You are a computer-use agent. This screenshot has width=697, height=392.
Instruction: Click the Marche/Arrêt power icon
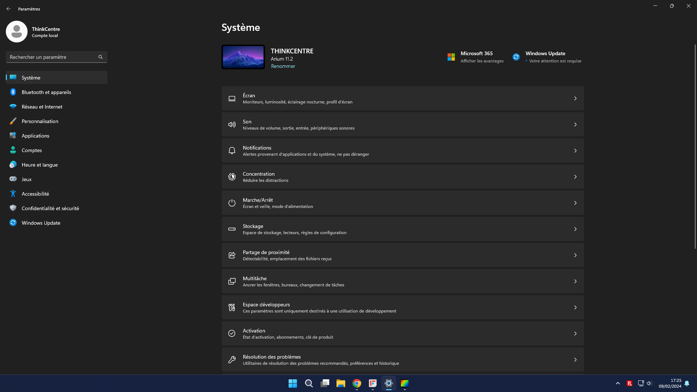[232, 203]
